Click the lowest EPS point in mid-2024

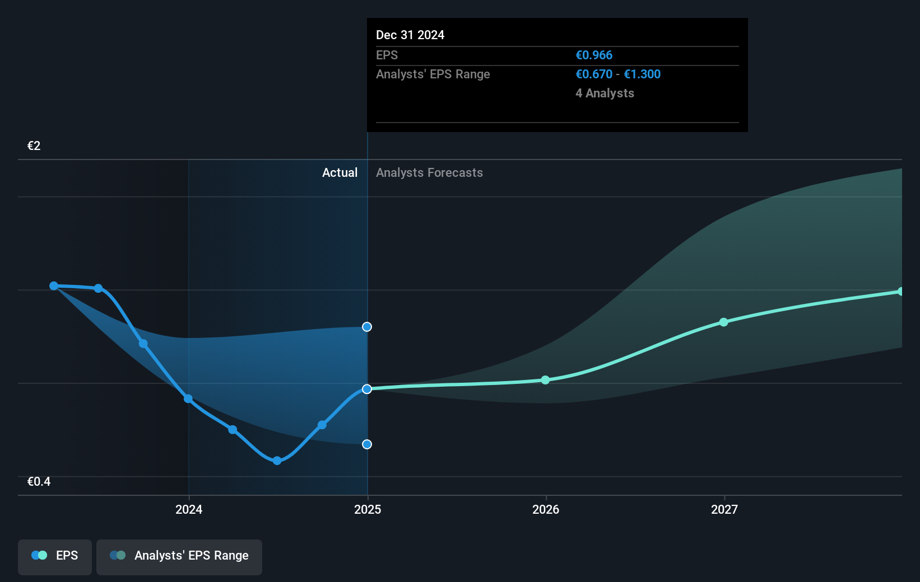[277, 461]
